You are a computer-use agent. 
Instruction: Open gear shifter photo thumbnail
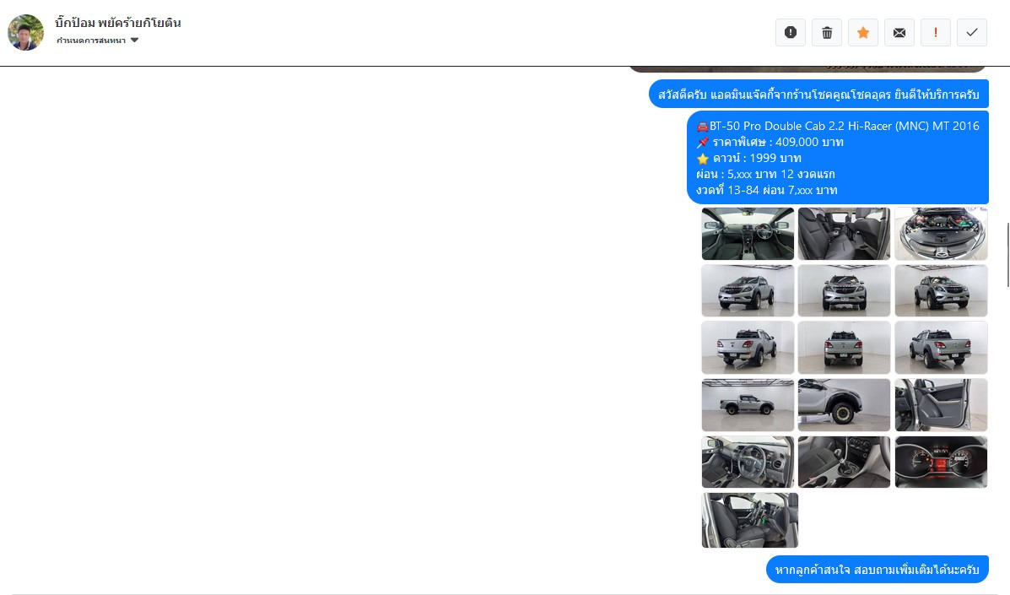[x=844, y=462]
